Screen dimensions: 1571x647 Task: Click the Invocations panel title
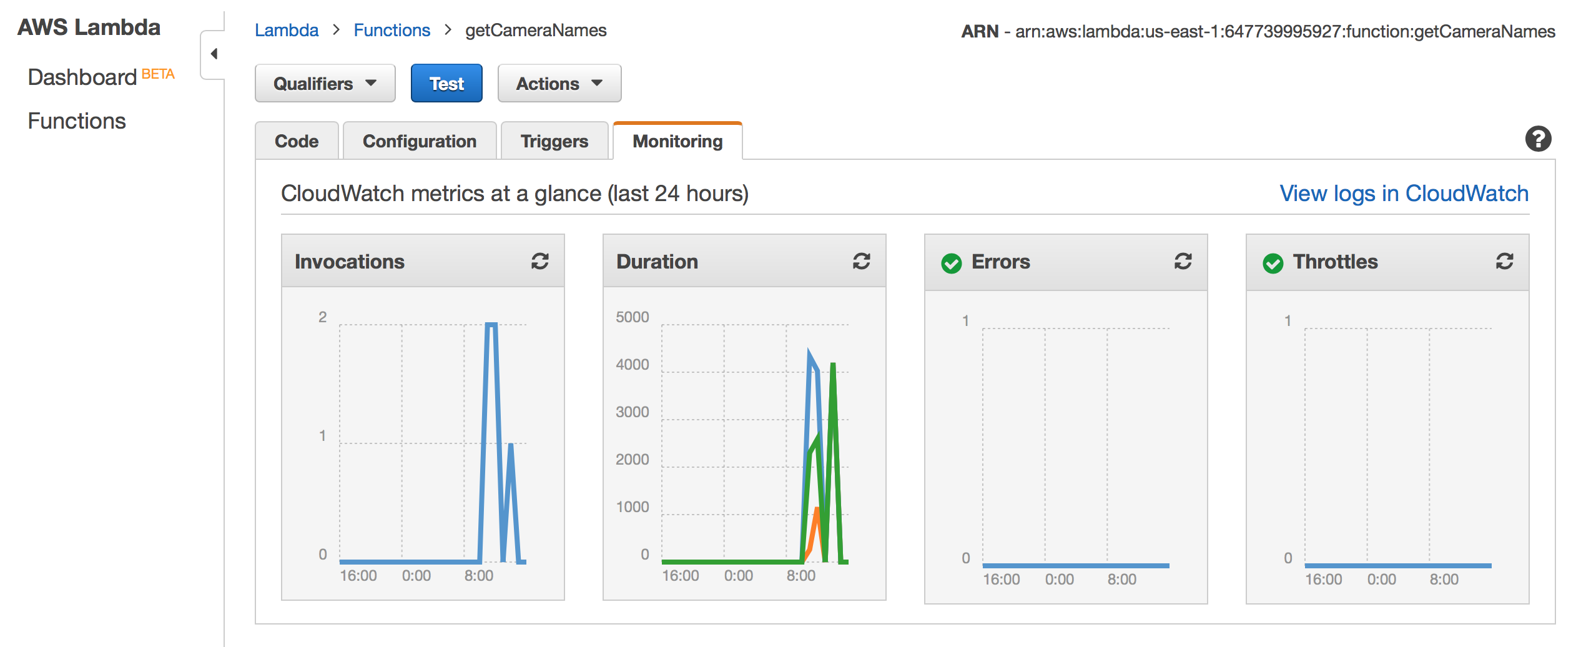click(350, 261)
